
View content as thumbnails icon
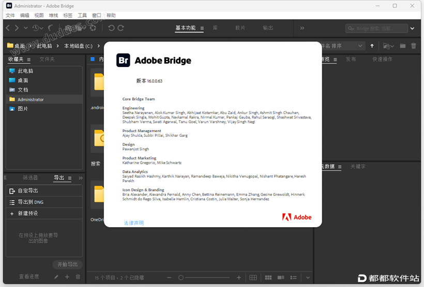coord(268,278)
